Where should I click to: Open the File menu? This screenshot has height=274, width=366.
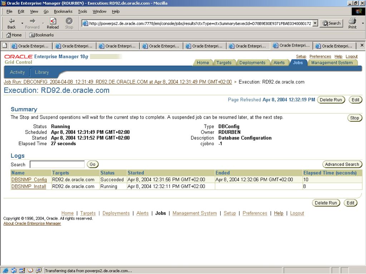tap(9, 11)
